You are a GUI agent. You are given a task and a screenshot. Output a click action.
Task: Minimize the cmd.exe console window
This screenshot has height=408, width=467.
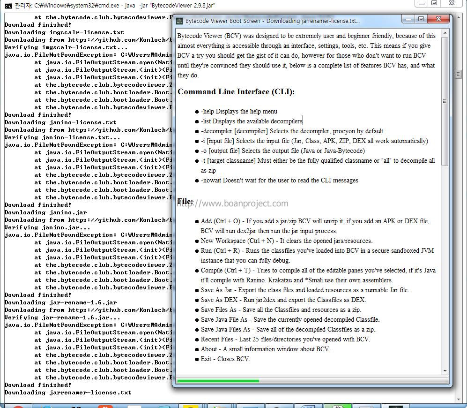(422, 4)
